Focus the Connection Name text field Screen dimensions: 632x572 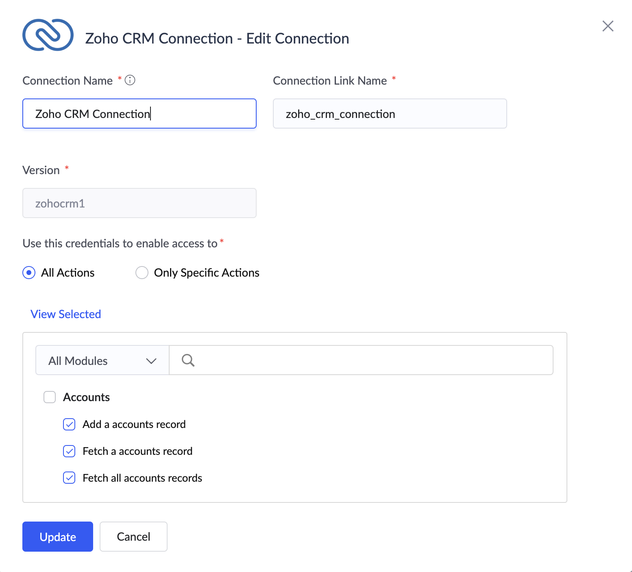pos(139,114)
